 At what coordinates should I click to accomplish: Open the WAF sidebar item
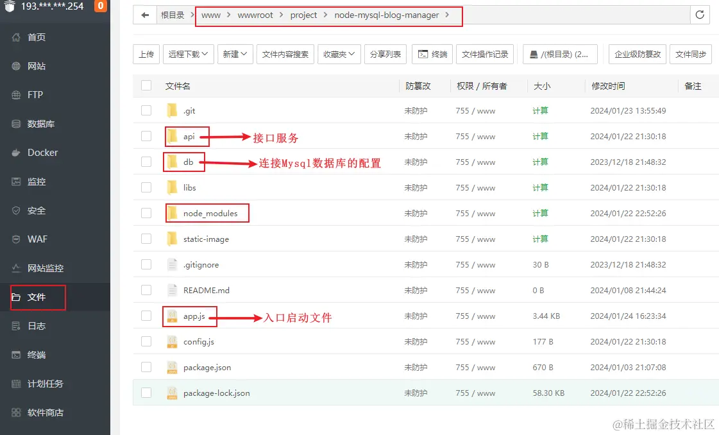tap(55, 239)
